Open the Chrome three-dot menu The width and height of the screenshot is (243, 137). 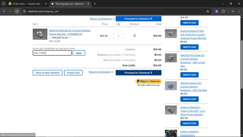pyautogui.click(x=239, y=11)
